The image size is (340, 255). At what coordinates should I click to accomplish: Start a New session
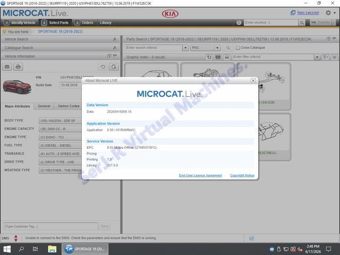[x=308, y=13]
